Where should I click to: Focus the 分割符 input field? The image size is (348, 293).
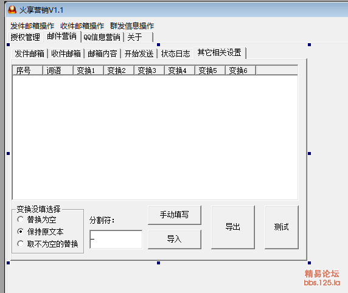116,240
